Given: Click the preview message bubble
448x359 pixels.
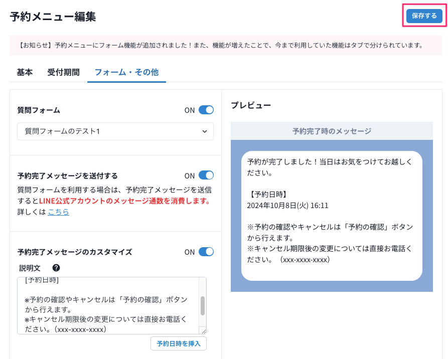Looking at the screenshot, I should click(x=331, y=216).
